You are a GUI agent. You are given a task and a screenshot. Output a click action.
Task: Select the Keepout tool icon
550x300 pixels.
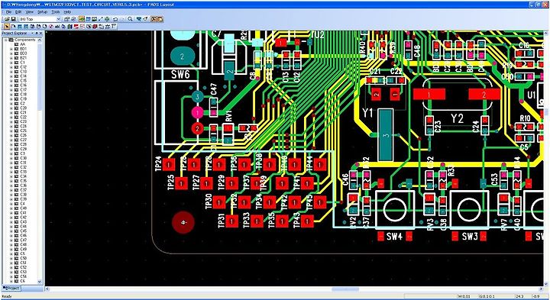pos(51,26)
